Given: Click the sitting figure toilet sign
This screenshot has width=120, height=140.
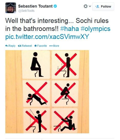Looking at the screenshot, I should click(x=36, y=64).
